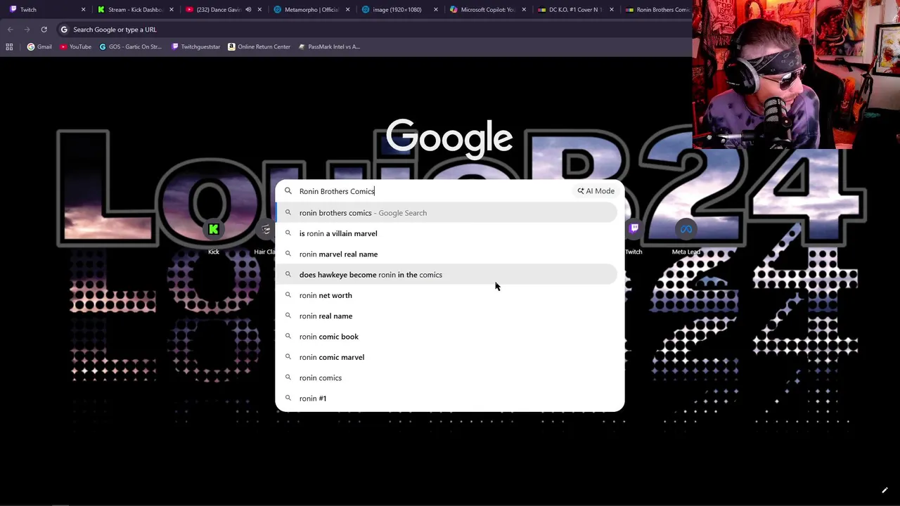
Task: Open the Hair Cla... shortcut tile
Action: pos(265,237)
